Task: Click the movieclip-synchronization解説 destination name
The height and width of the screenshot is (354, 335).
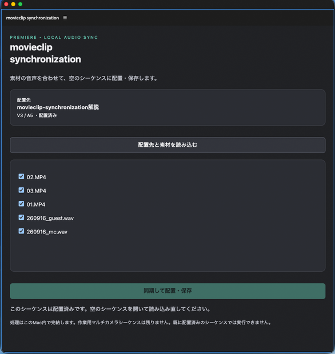Action: coord(58,107)
